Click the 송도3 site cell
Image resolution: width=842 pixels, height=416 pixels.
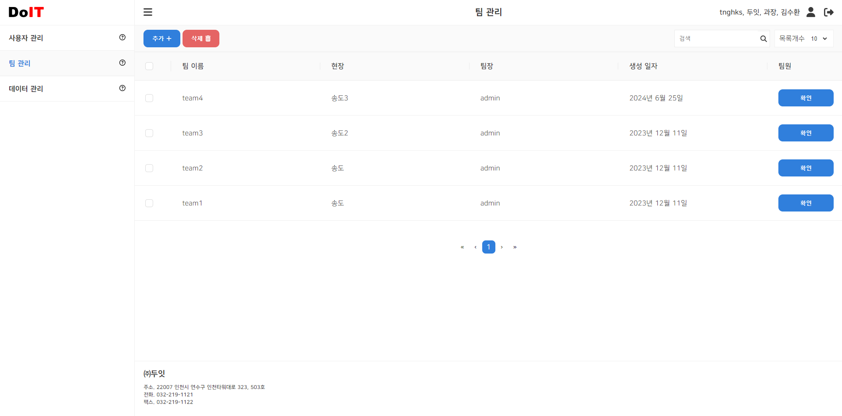tap(340, 98)
